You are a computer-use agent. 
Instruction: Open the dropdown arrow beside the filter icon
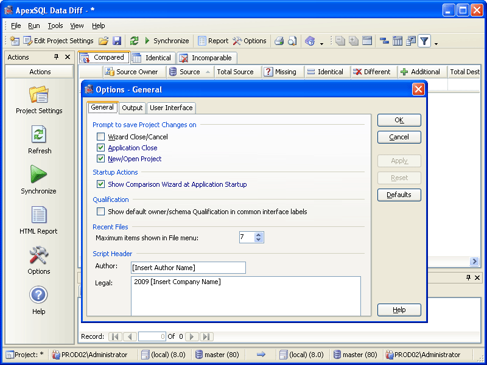point(436,43)
